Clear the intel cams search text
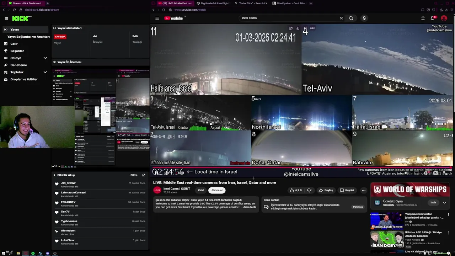455x256 pixels. (341, 18)
